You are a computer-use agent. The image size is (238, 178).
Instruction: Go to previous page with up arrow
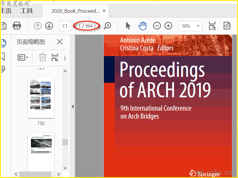coord(38,26)
